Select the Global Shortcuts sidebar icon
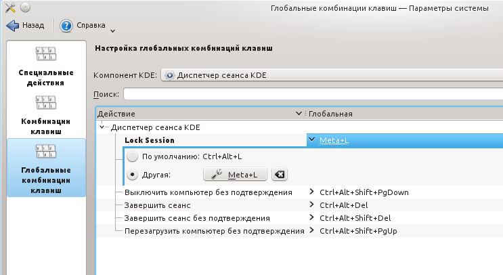 (x=46, y=152)
